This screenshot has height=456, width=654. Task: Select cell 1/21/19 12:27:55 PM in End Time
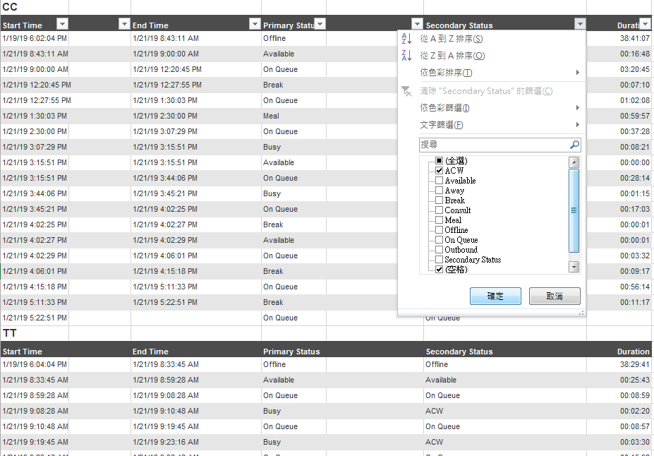(x=195, y=85)
